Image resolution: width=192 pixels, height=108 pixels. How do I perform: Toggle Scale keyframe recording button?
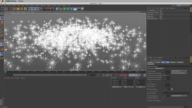tap(133, 75)
